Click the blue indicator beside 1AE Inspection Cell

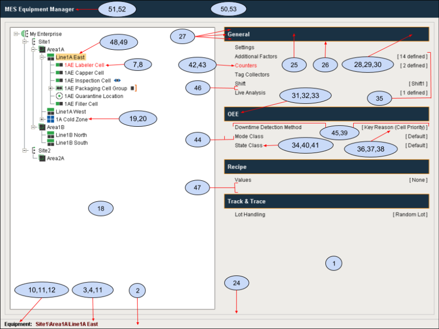(x=117, y=80)
